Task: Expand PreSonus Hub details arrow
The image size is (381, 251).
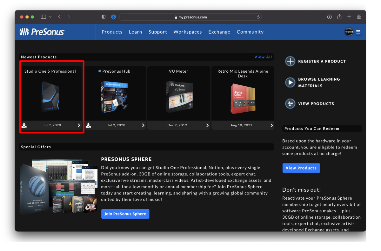Action: pos(143,125)
